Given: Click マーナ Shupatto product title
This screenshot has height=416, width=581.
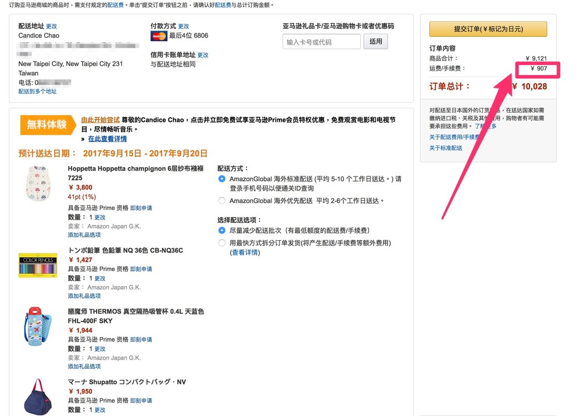Looking at the screenshot, I should pyautogui.click(x=127, y=382).
